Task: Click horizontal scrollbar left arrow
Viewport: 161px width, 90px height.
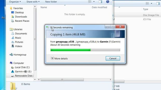Action: click(39, 79)
